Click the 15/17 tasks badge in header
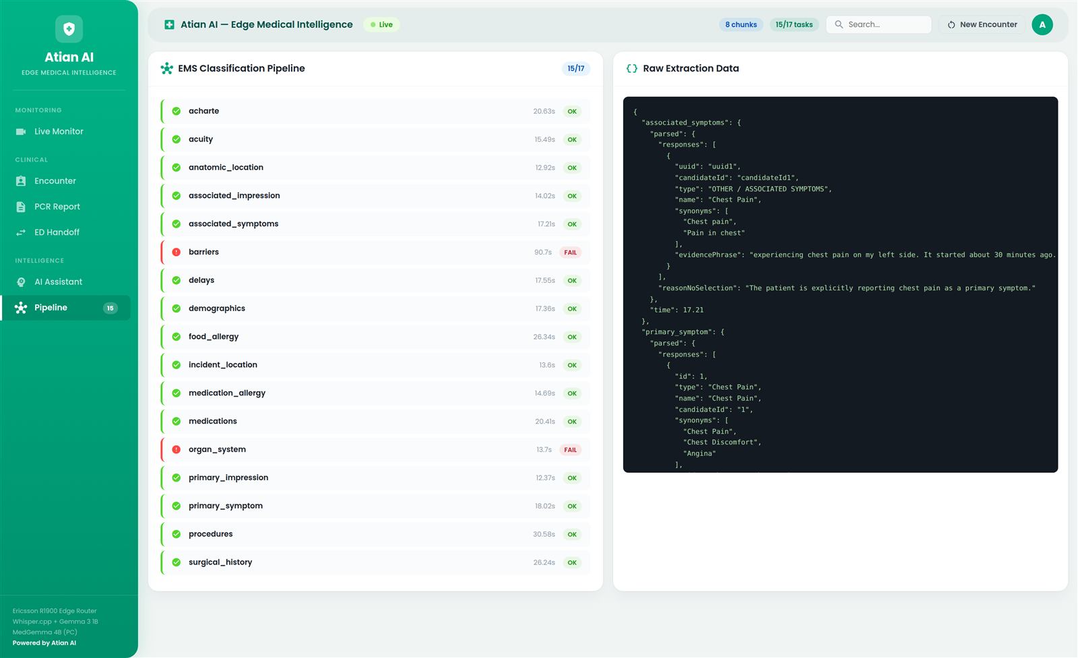Viewport: 1078px width, 658px height. [794, 24]
